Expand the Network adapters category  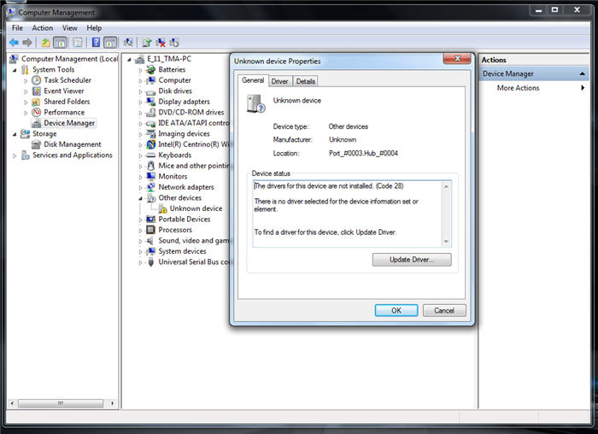(140, 187)
